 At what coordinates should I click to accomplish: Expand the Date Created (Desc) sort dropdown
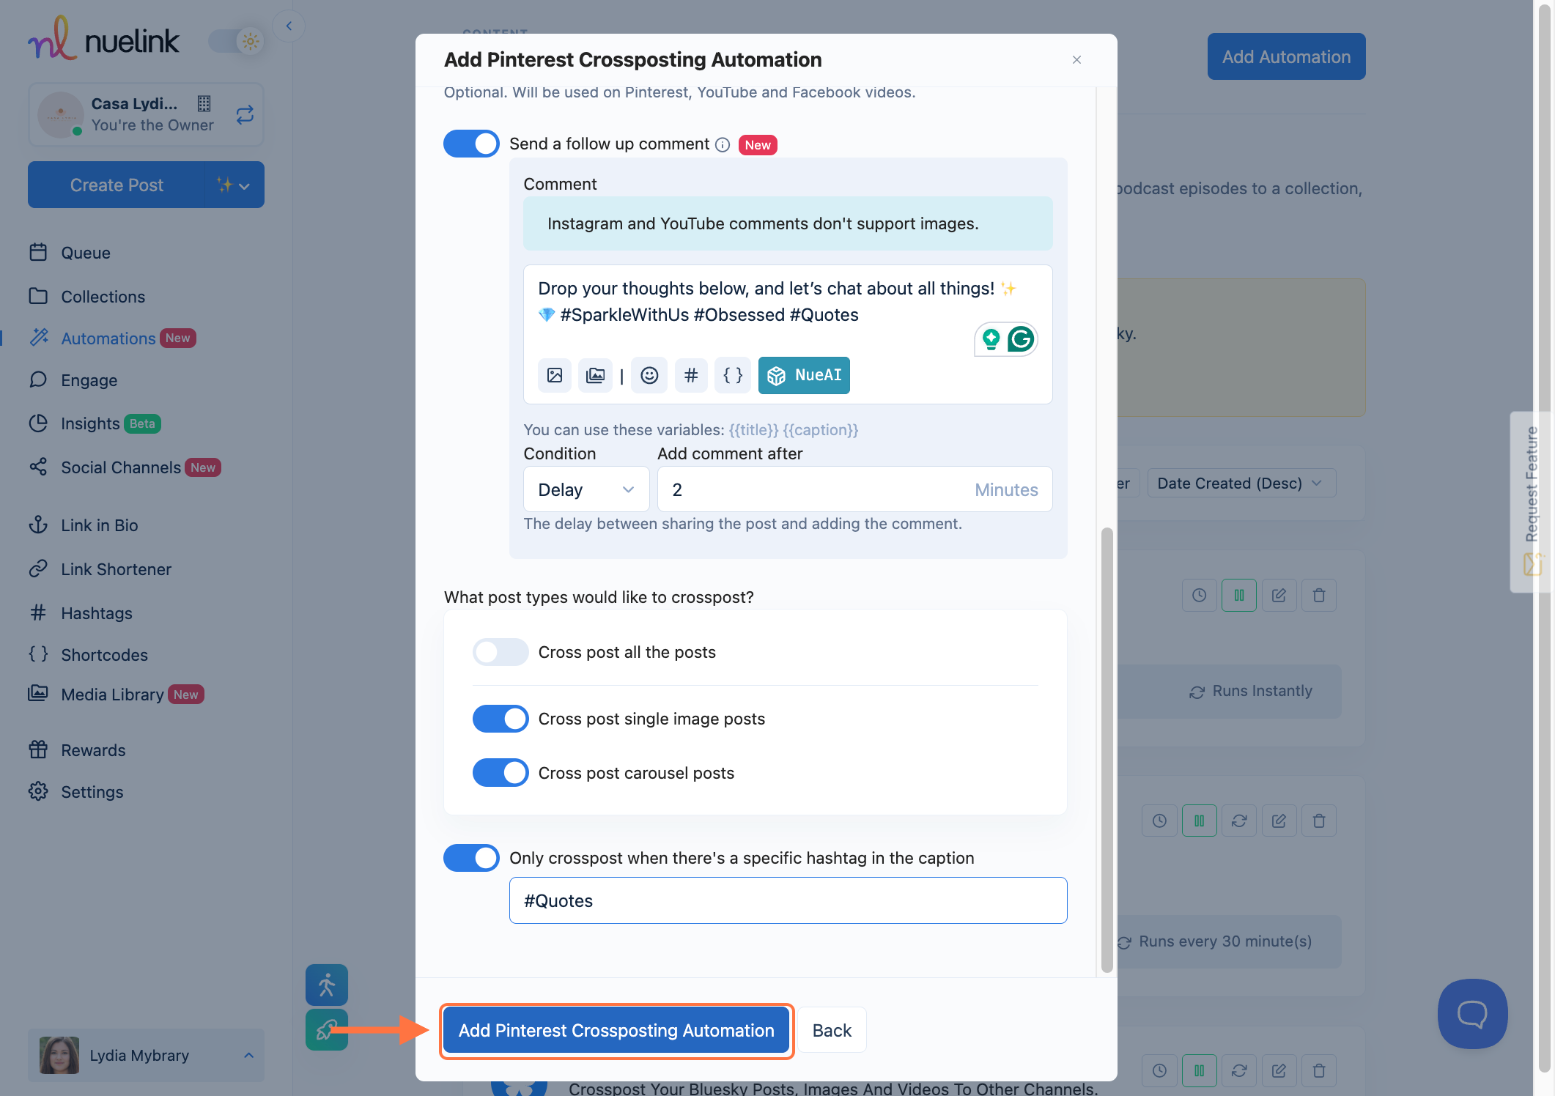pos(1241,484)
